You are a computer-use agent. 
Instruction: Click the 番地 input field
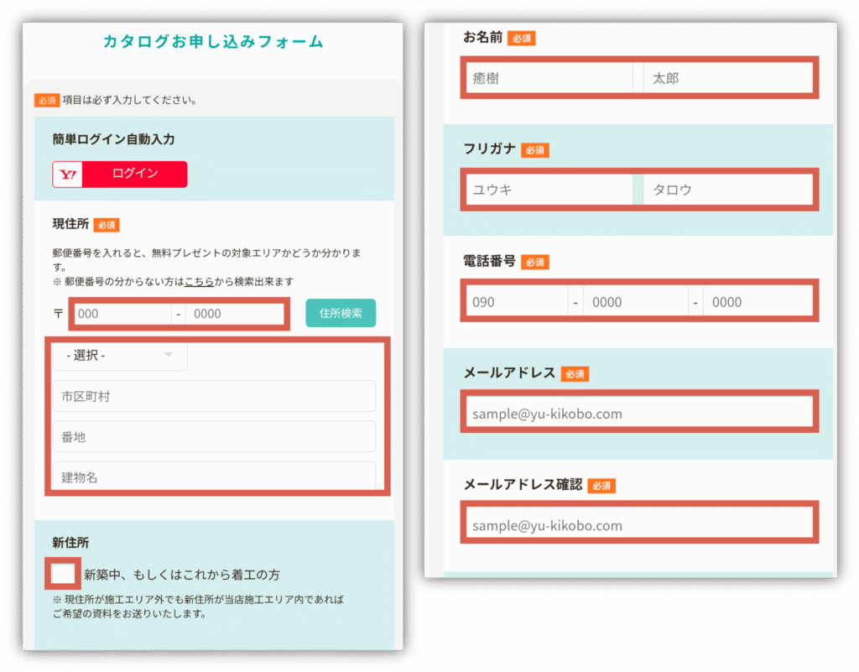tap(214, 437)
